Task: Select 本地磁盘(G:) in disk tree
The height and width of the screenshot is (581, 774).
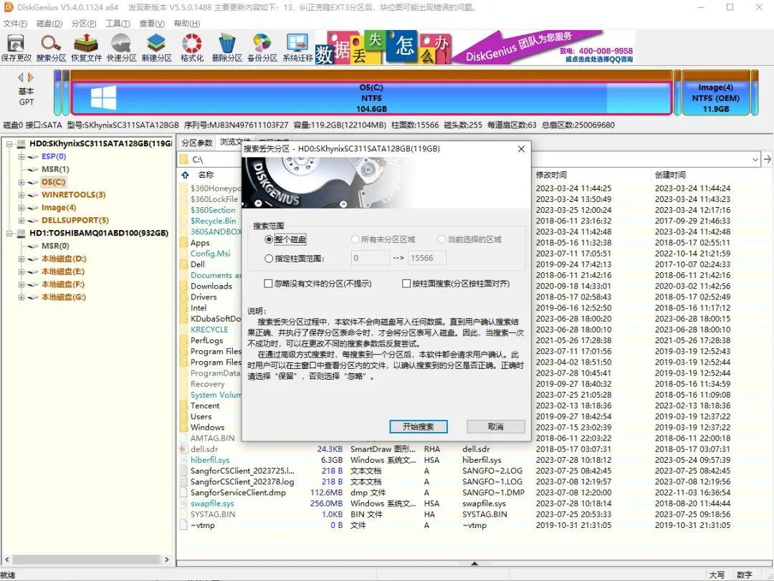Action: click(x=63, y=297)
